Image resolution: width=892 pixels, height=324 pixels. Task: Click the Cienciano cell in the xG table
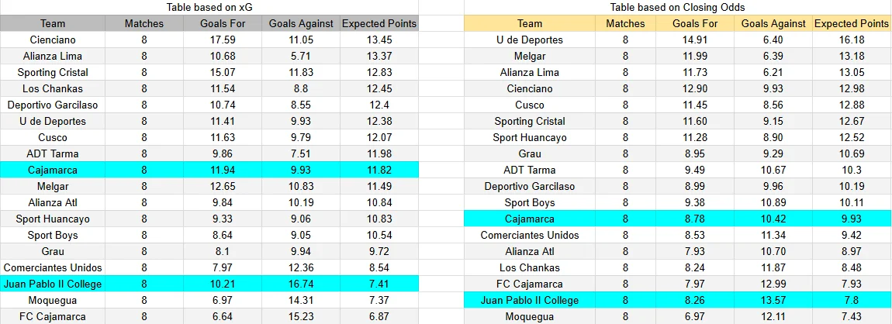52,40
